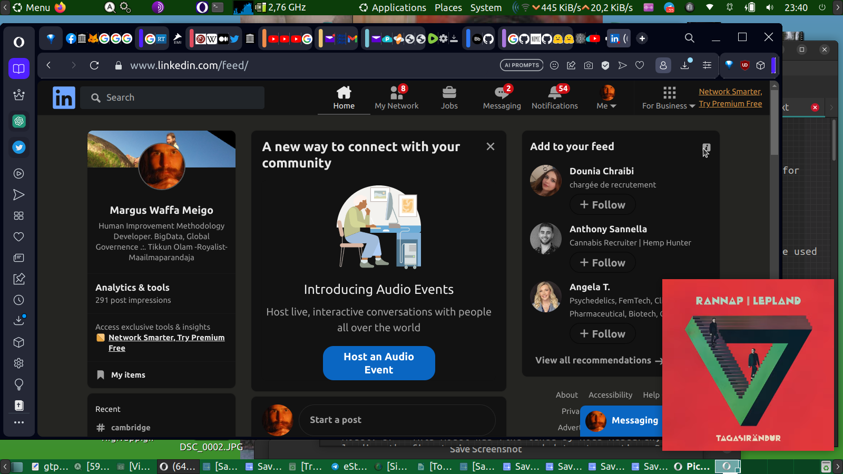Open the Player icon in Opera sidebar
Screen dimensions: 843x474
click(19, 174)
